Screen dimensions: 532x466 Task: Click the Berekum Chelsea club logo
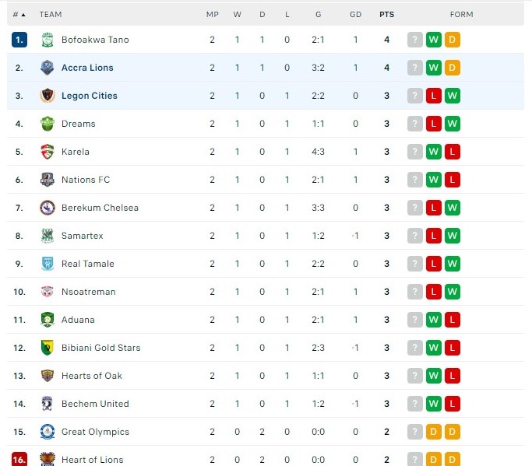(x=47, y=208)
